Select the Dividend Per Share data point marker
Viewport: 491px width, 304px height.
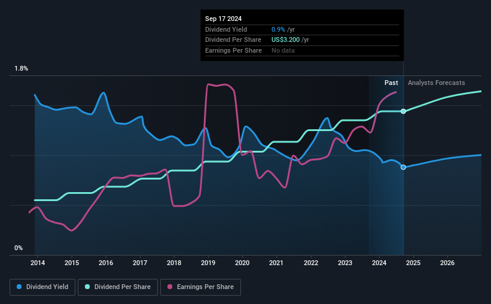coord(403,111)
